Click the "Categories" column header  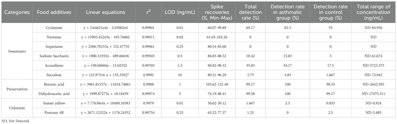[x=17, y=12]
